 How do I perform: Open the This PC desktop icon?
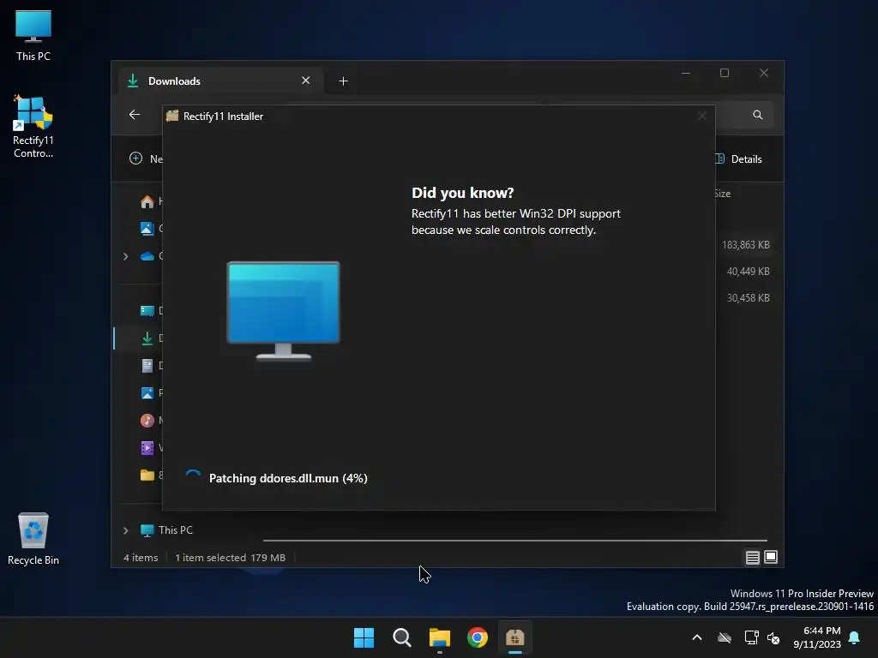point(33,35)
